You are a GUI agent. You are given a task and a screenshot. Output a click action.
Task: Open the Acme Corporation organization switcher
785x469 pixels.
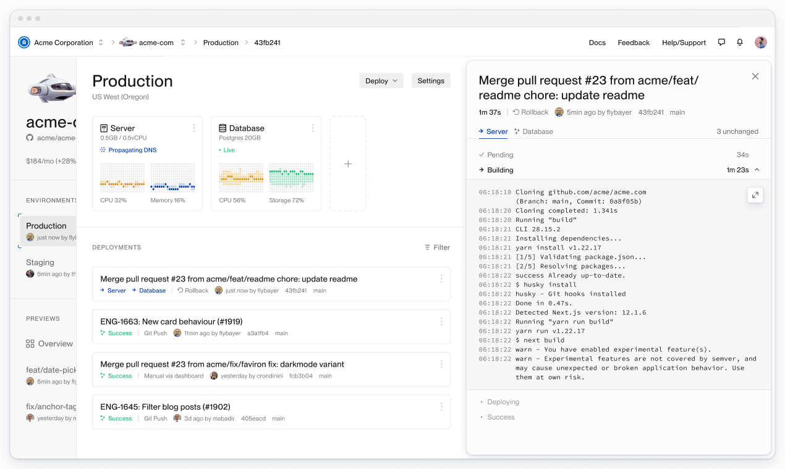coord(102,43)
